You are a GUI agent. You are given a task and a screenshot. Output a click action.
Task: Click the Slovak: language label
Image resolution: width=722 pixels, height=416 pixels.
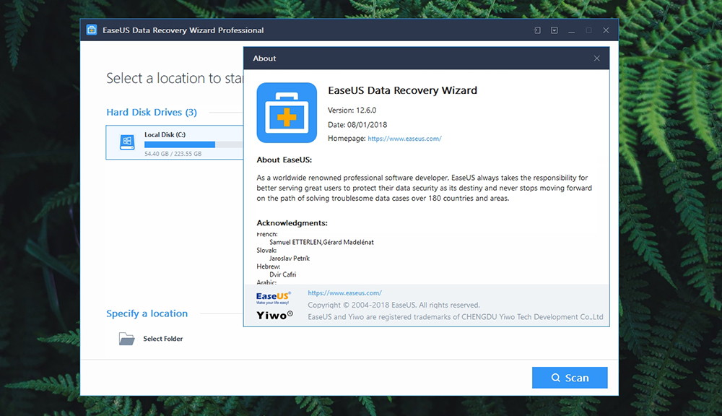pyautogui.click(x=266, y=250)
